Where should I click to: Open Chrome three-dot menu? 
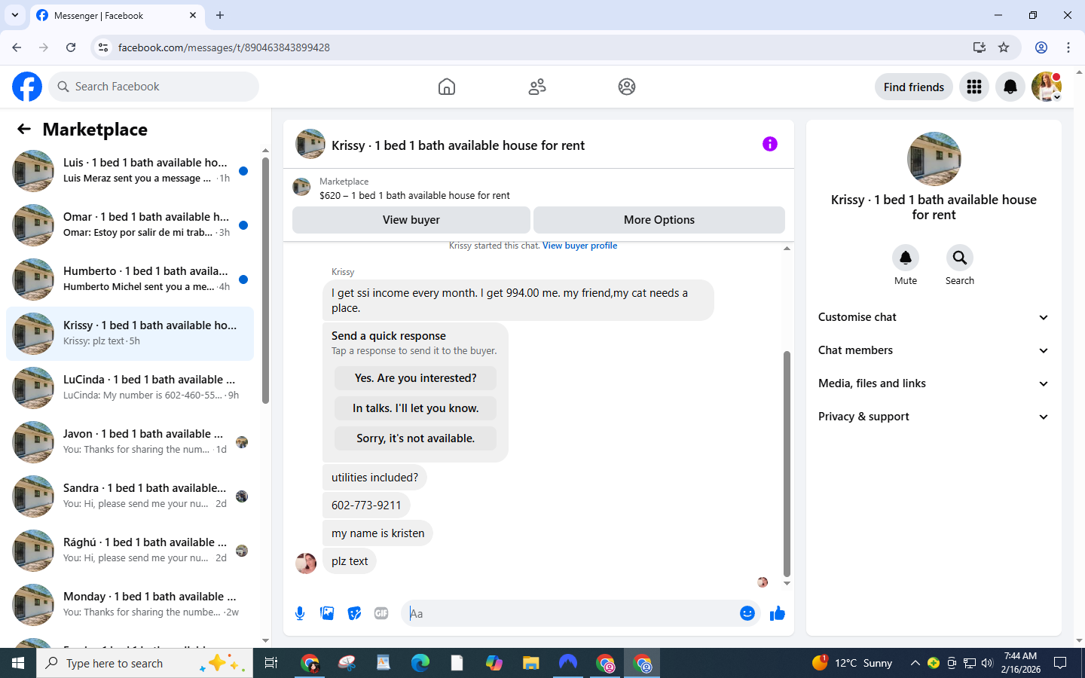point(1068,47)
